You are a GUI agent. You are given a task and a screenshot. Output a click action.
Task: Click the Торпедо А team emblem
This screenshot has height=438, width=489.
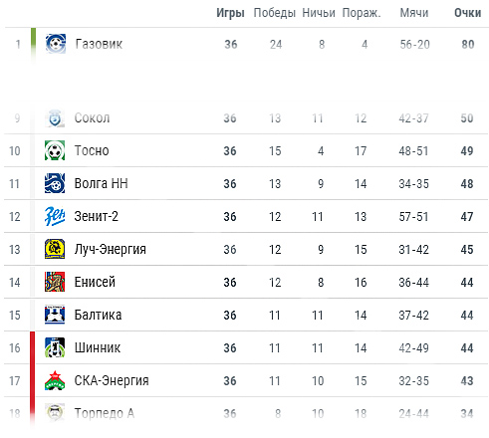[55, 413]
